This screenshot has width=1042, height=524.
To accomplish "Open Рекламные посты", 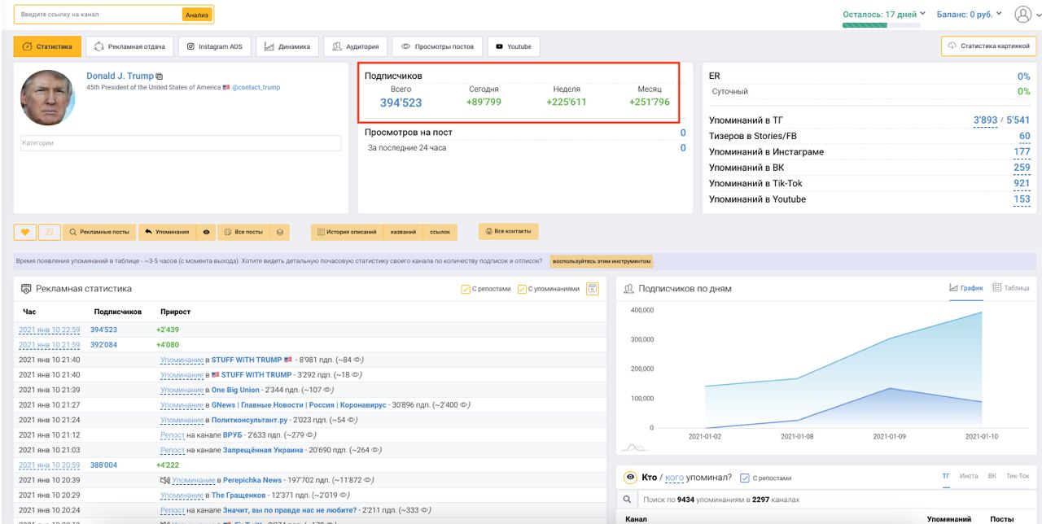I will (99, 232).
